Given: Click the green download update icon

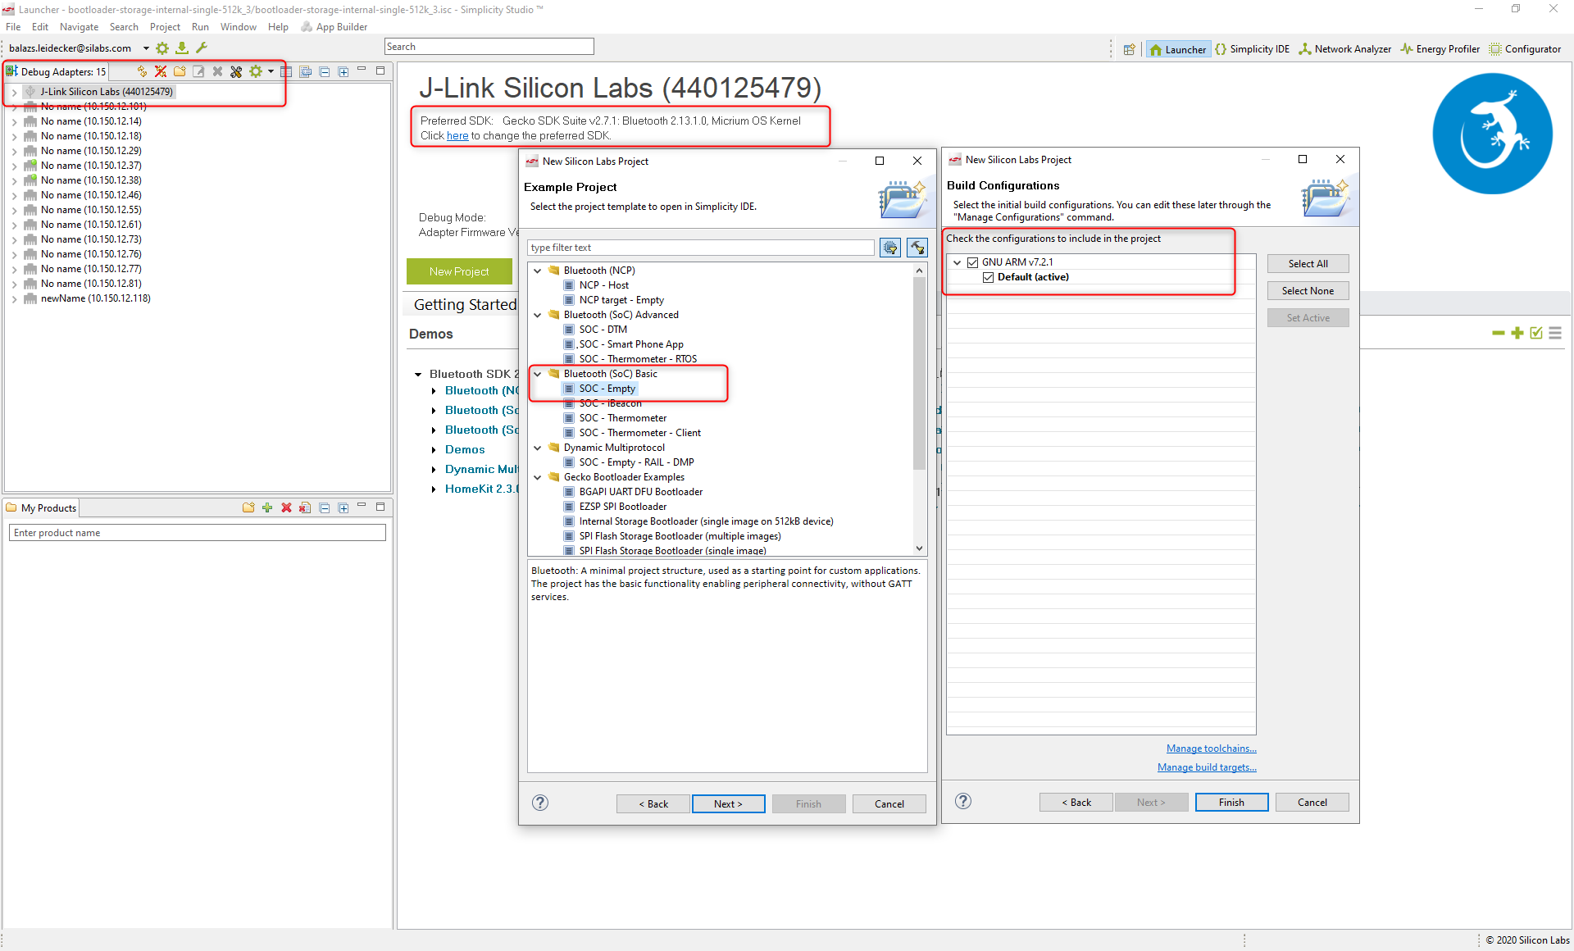Looking at the screenshot, I should [x=182, y=48].
